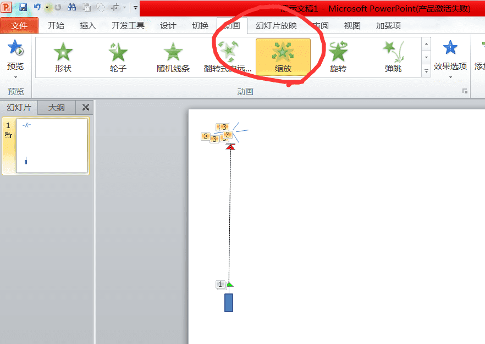Apply the 弹跳 bounce animation
This screenshot has width=485, height=344.
coord(393,57)
